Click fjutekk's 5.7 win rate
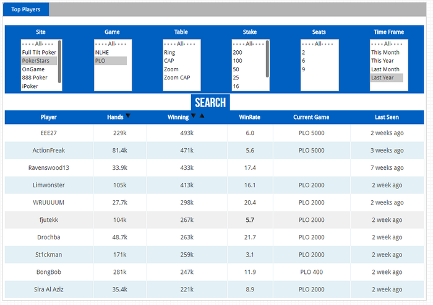Screen dimensions: 433x305 click(250, 220)
